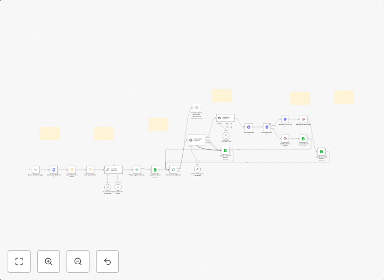Viewport: 384px width, 280px height.
Task: Select the green sheets node below the OpenAI node
Action: tap(225, 150)
